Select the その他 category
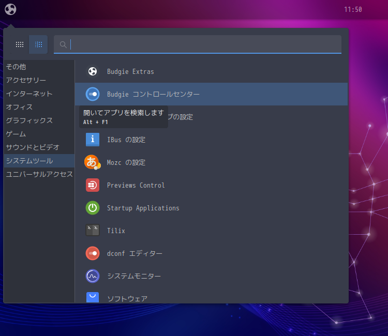This screenshot has height=336, width=388. click(39, 67)
